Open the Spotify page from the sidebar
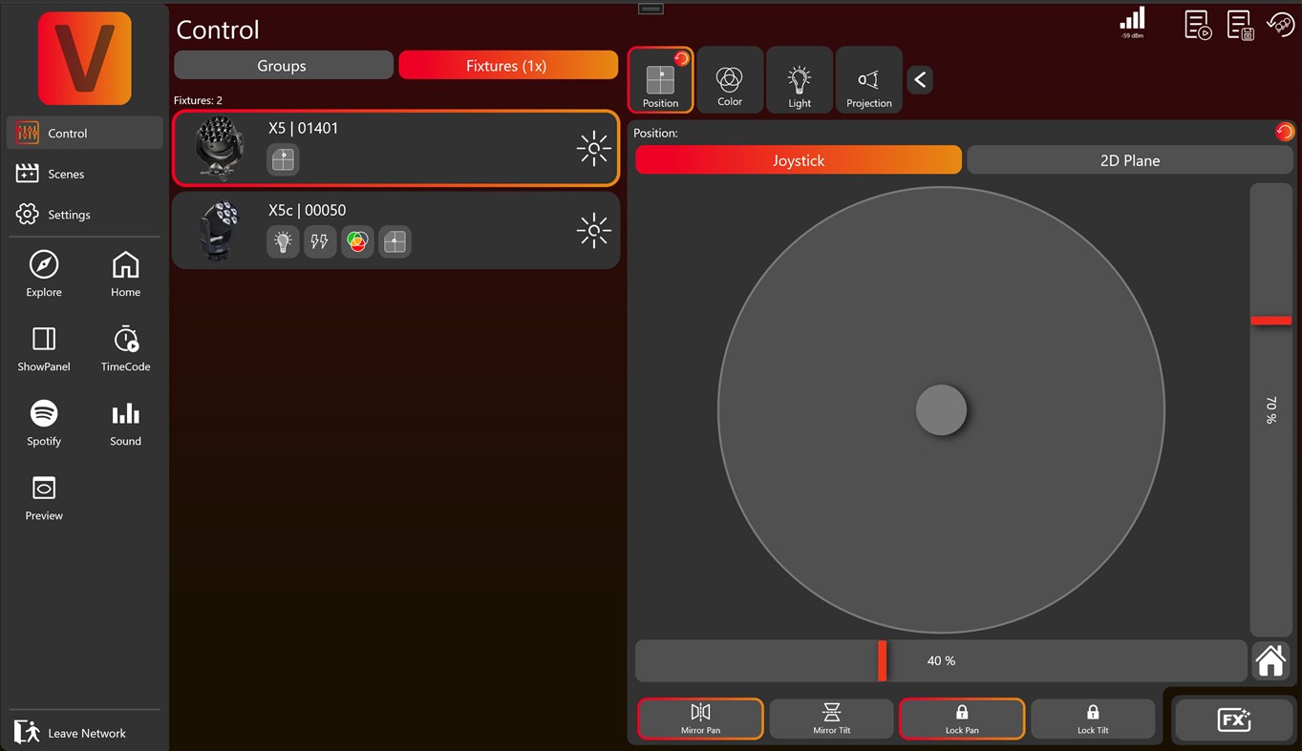 click(x=43, y=424)
